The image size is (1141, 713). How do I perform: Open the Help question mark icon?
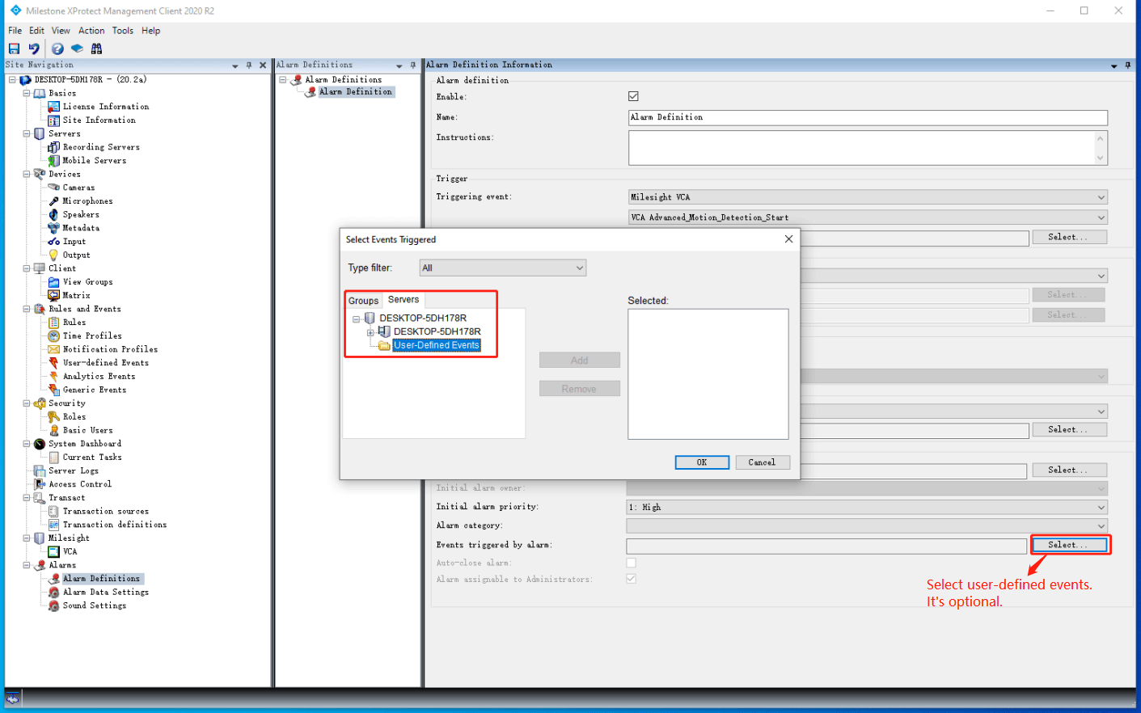tap(57, 49)
